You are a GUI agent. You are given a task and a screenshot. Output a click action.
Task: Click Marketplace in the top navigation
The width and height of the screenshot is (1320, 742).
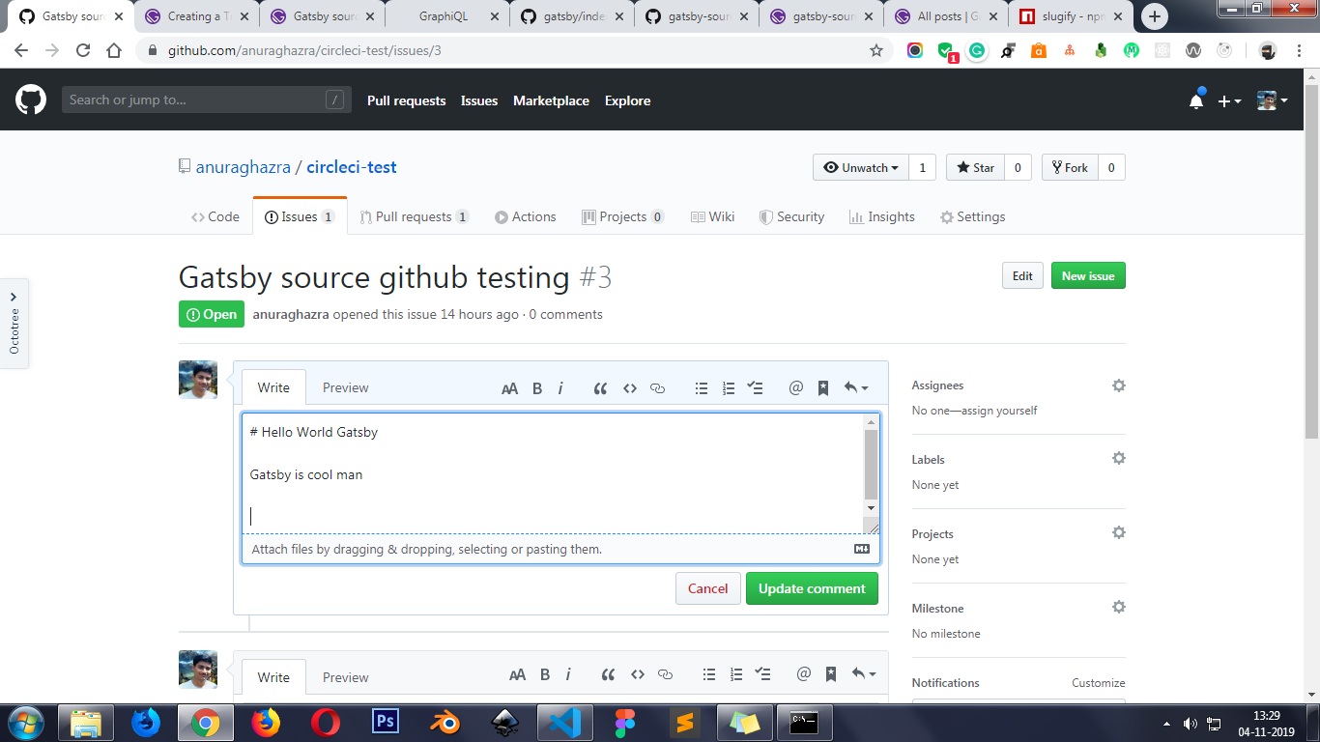click(x=551, y=100)
